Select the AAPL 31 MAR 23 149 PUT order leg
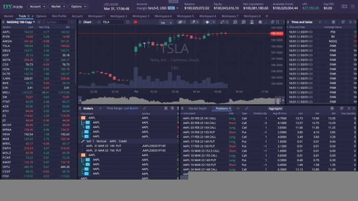This screenshot has width=358, height=201. 128,146
